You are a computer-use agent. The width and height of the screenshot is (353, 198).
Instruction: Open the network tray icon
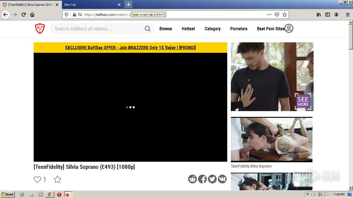(320, 194)
